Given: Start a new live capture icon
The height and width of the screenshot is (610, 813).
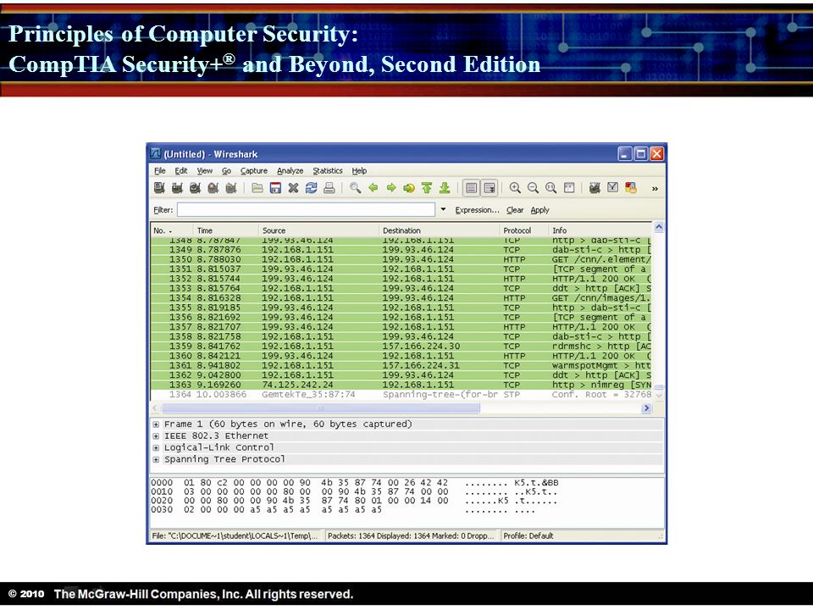Looking at the screenshot, I should (x=195, y=188).
